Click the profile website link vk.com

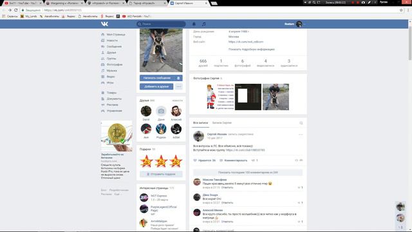[246, 42]
